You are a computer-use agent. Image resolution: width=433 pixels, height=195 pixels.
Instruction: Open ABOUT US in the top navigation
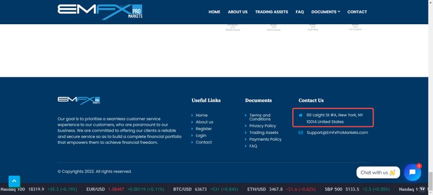[x=238, y=12]
